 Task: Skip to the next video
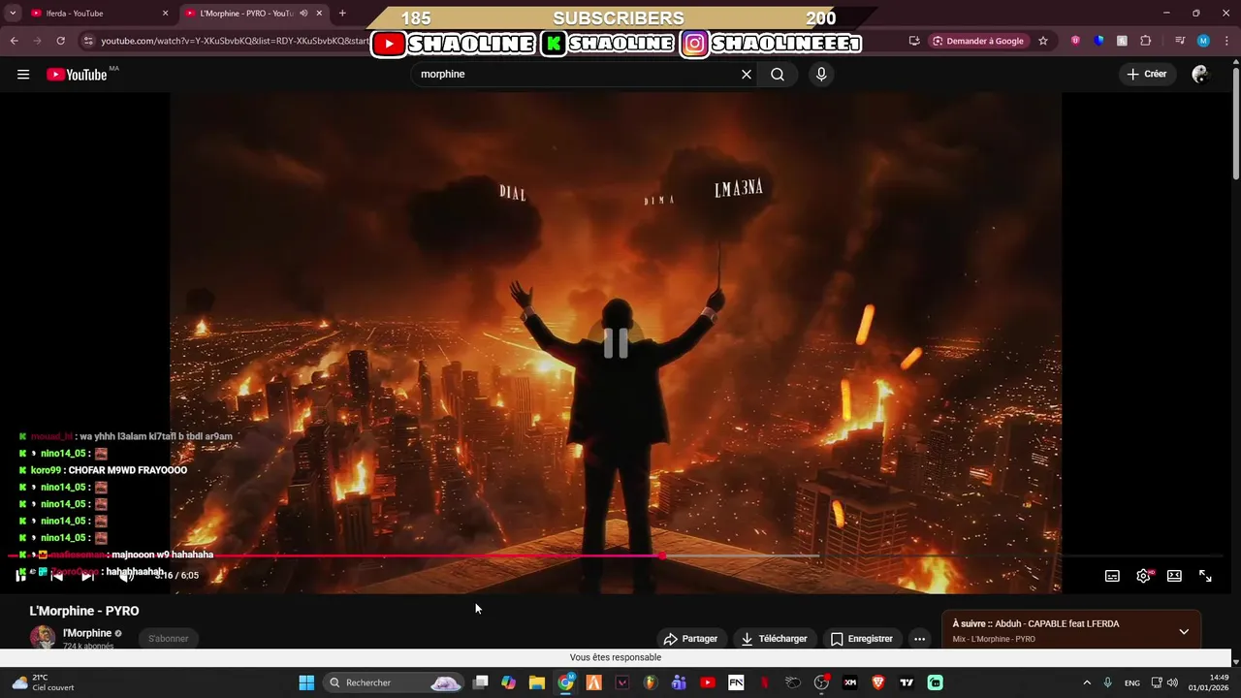[87, 576]
